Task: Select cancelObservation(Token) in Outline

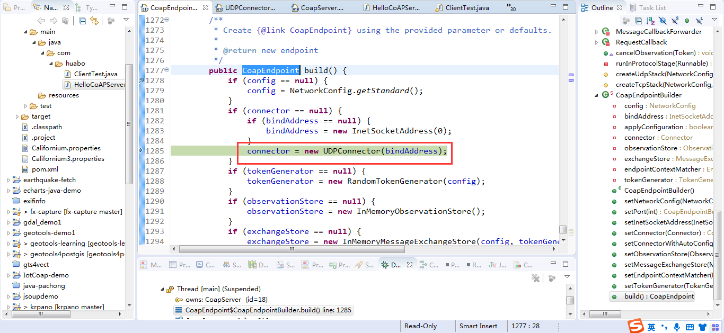Action: (658, 53)
